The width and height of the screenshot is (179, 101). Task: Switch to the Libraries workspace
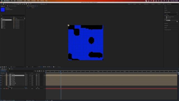(x=159, y=4)
